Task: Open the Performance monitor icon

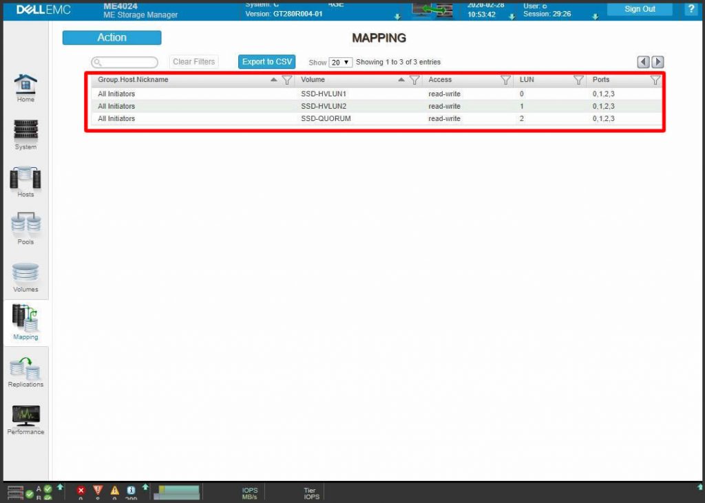Action: pos(25,416)
